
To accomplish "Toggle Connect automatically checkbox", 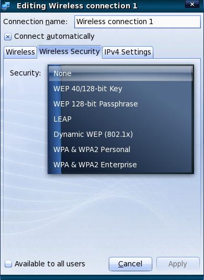I will [8, 37].
